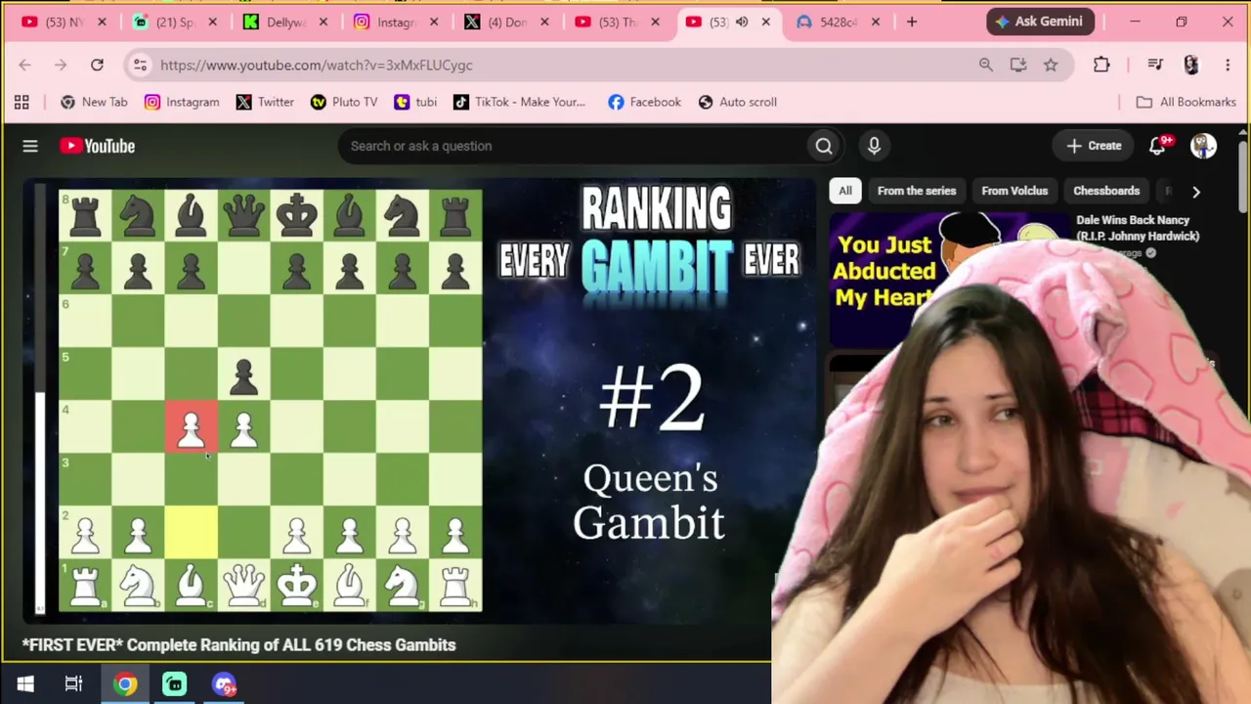Close the Instagram tab
1251x704 pixels.
click(434, 22)
